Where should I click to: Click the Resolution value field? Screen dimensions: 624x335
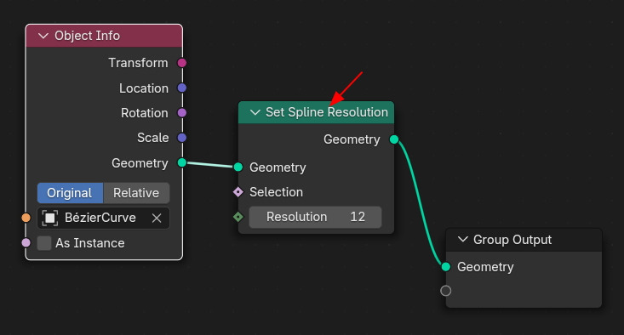tap(315, 217)
